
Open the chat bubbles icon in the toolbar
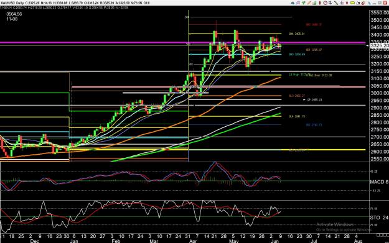click(x=298, y=2)
